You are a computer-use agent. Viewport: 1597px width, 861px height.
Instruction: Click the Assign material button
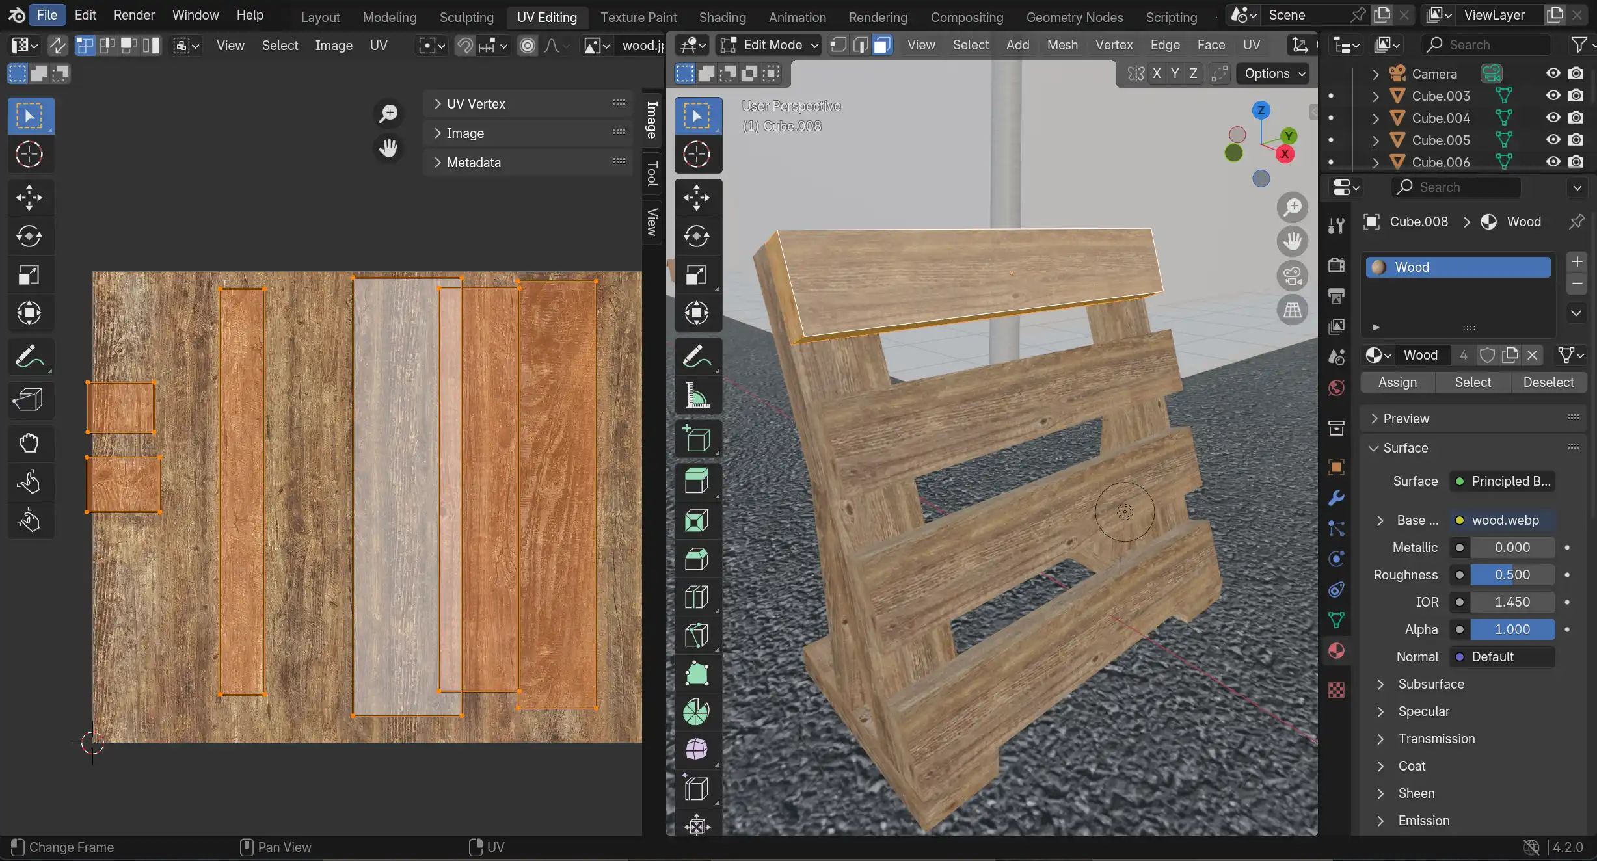[1398, 382]
